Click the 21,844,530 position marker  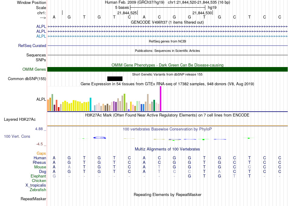[x=202, y=13]
